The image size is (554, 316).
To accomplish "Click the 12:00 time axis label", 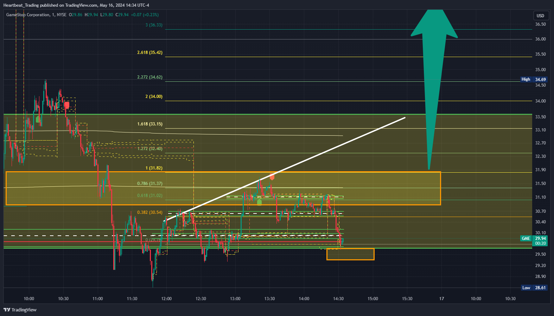I will pyautogui.click(x=166, y=299).
